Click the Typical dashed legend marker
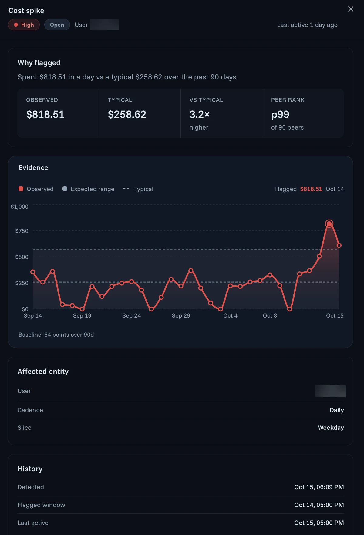This screenshot has height=535, width=364. tap(126, 189)
